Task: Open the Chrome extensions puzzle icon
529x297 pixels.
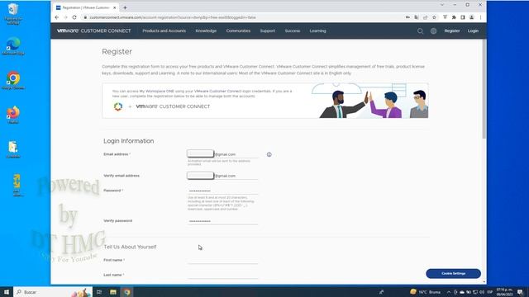Action: [x=454, y=17]
